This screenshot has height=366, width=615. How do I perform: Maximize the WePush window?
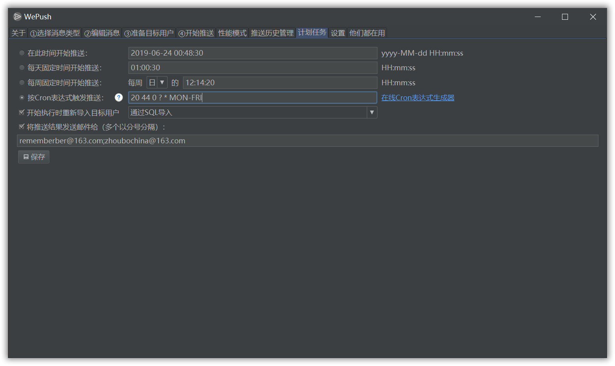coord(565,17)
